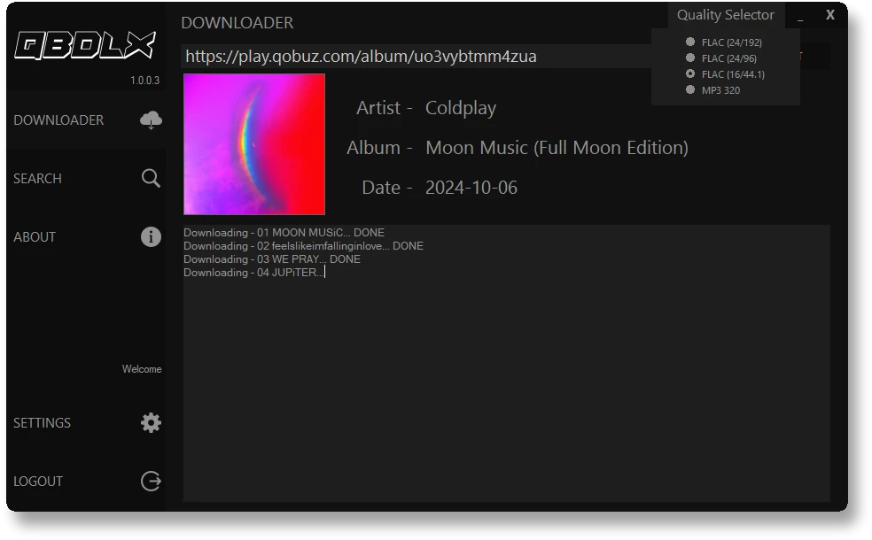872x540 pixels.
Task: Click the artist name Coldplay
Action: 461,108
